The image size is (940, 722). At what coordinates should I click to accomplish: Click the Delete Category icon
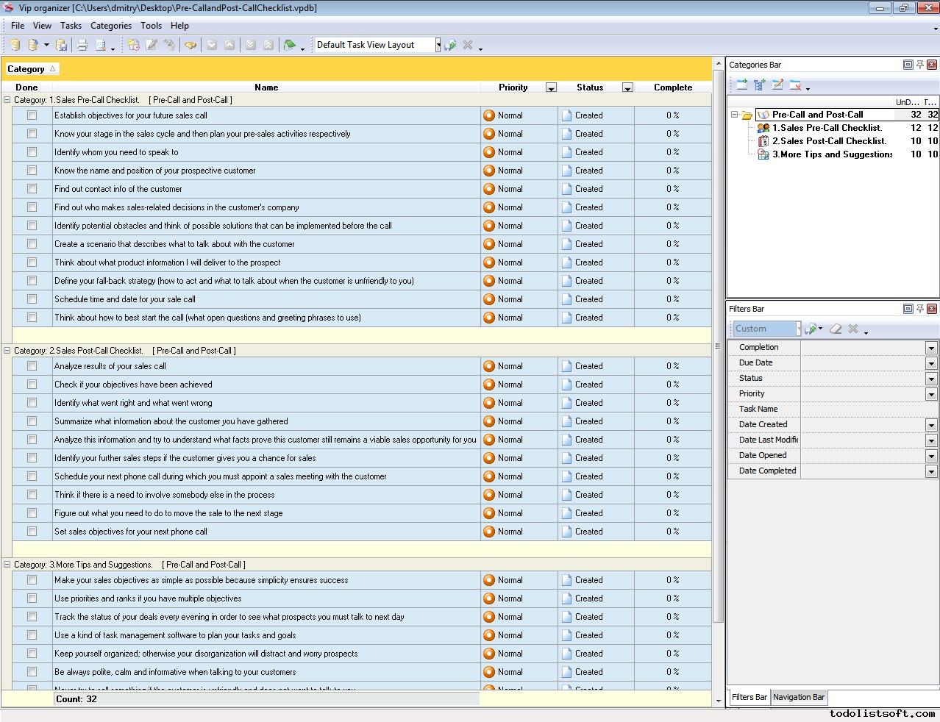[x=795, y=85]
